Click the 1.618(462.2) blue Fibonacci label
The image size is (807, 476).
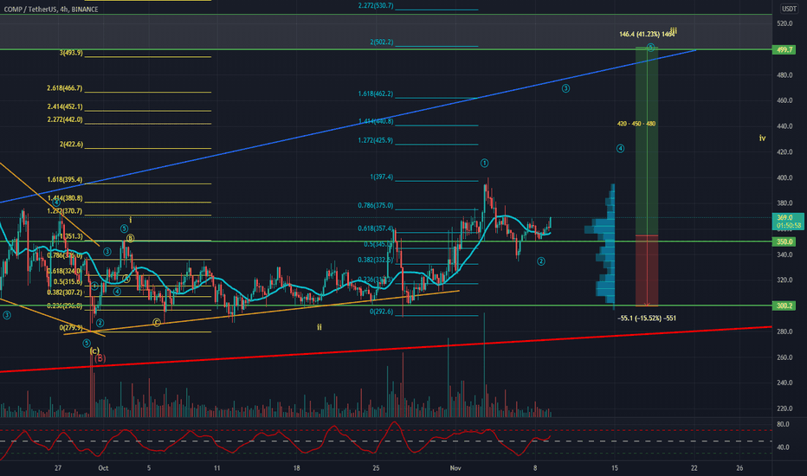click(x=376, y=94)
